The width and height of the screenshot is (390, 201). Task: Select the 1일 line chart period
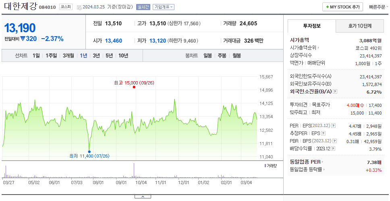[x=36, y=55]
